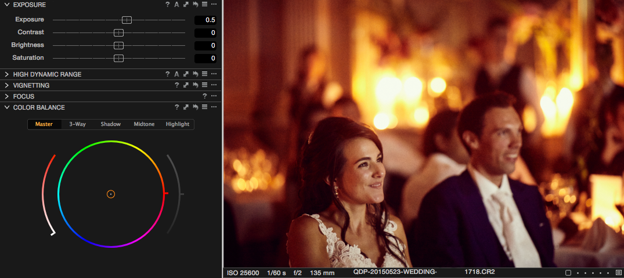Click the Contrast slider handle

click(x=118, y=33)
